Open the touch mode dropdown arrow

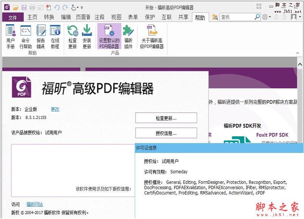point(78,8)
